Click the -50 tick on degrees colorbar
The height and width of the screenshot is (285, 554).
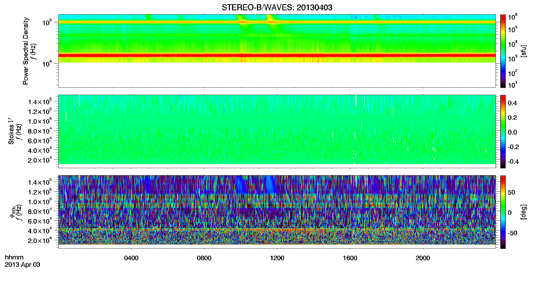point(513,233)
